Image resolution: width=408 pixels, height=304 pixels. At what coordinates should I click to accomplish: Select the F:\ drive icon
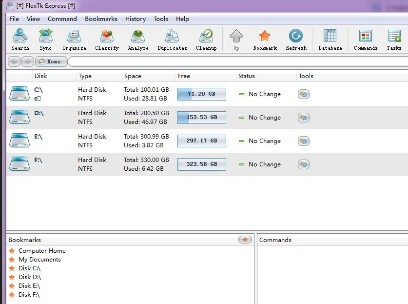point(19,164)
